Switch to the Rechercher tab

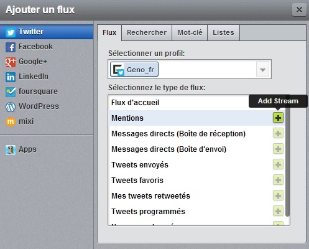(147, 33)
